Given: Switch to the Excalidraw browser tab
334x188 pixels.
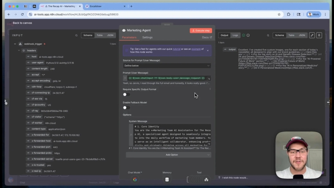Looking at the screenshot, I should pyautogui.click(x=106, y=6).
